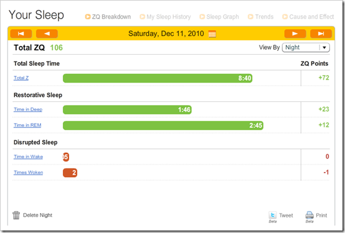Go to the next night with the right arrow

(x=295, y=34)
